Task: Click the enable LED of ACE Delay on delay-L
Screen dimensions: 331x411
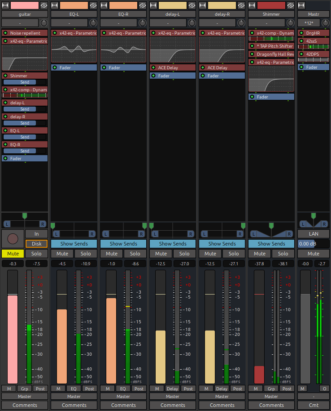Action: click(153, 67)
